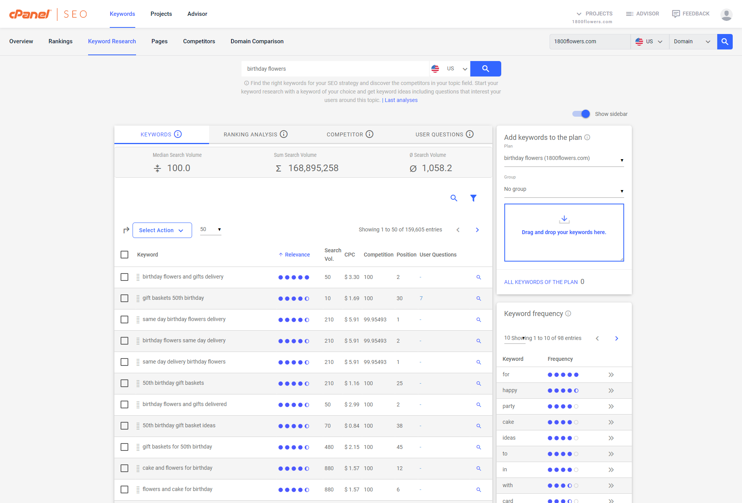Click double-chevron next to 'happy' frequency keyword

[x=611, y=391]
